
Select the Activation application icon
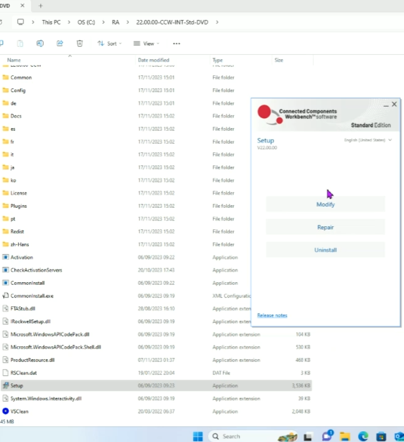[x=5, y=257]
